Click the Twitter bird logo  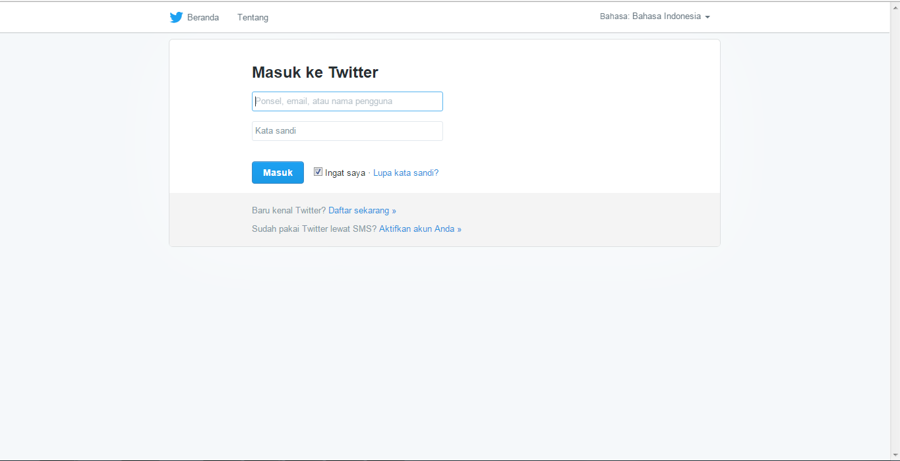pyautogui.click(x=176, y=17)
